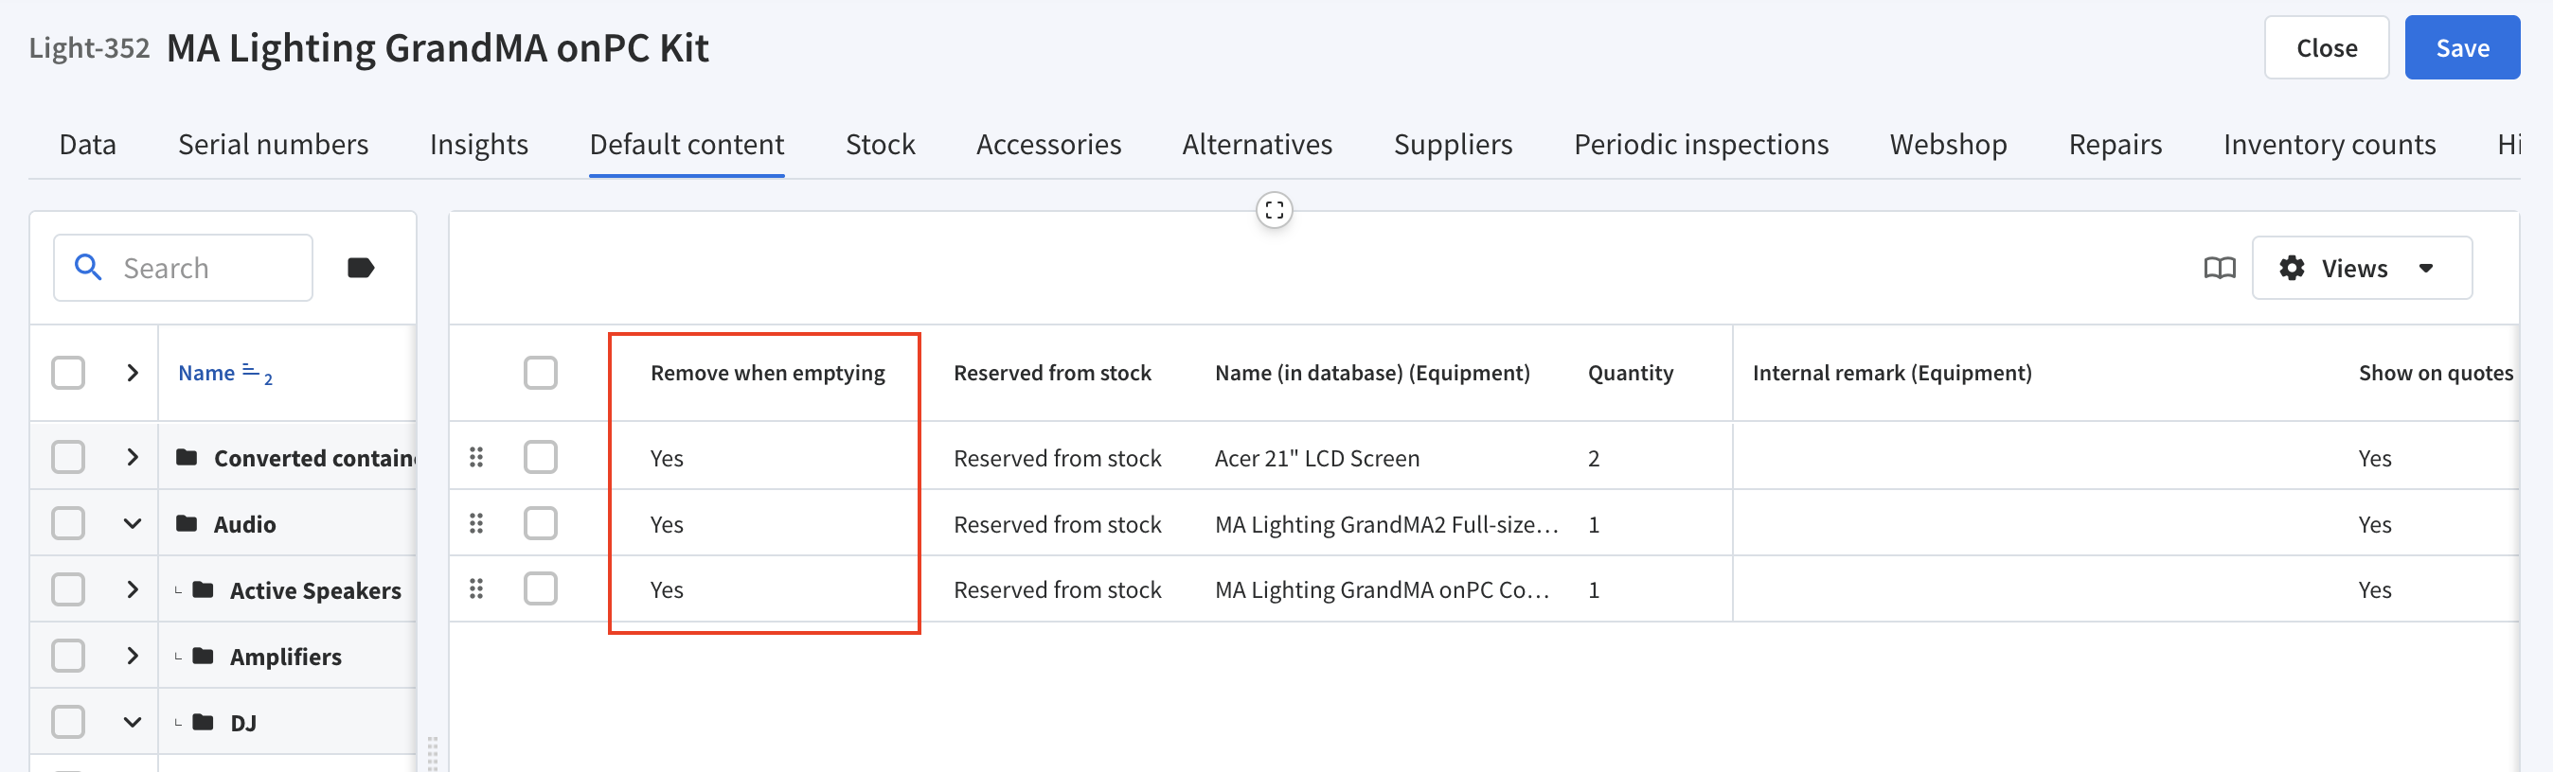Check the Converted containers checkbox

pos(68,457)
